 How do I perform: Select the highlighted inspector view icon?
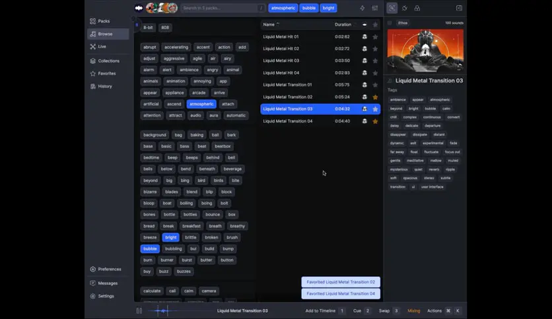pyautogui.click(x=392, y=8)
